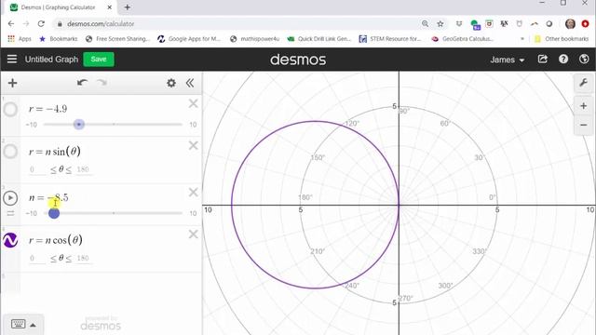Add a new expression with plus icon
Image resolution: width=596 pixels, height=335 pixels.
point(12,83)
